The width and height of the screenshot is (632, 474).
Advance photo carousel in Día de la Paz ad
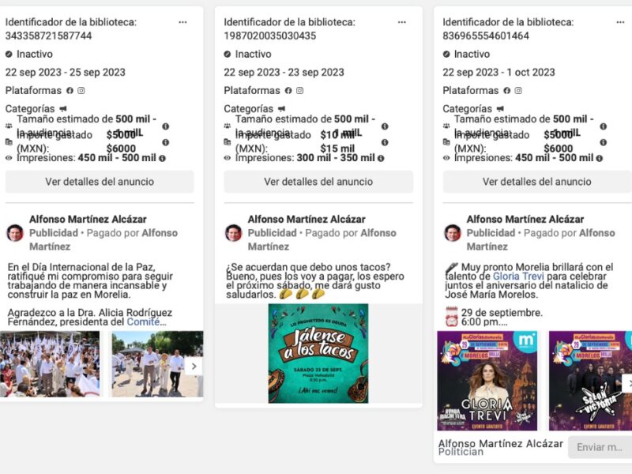(194, 367)
